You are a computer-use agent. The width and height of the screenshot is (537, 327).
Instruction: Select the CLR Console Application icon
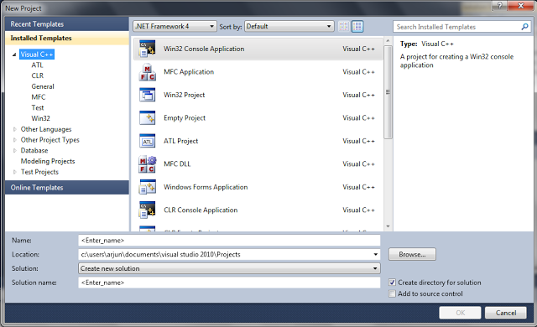(148, 210)
